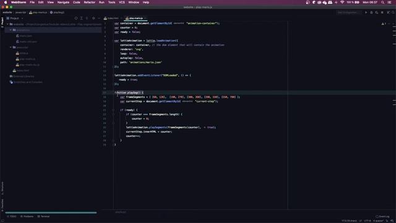The width and height of the screenshot is (396, 223).
Task: Fold the playSeg function at gutter
Action: (113, 93)
